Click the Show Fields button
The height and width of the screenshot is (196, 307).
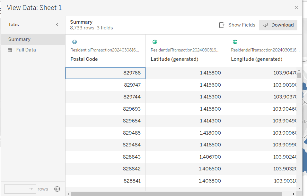237,25
